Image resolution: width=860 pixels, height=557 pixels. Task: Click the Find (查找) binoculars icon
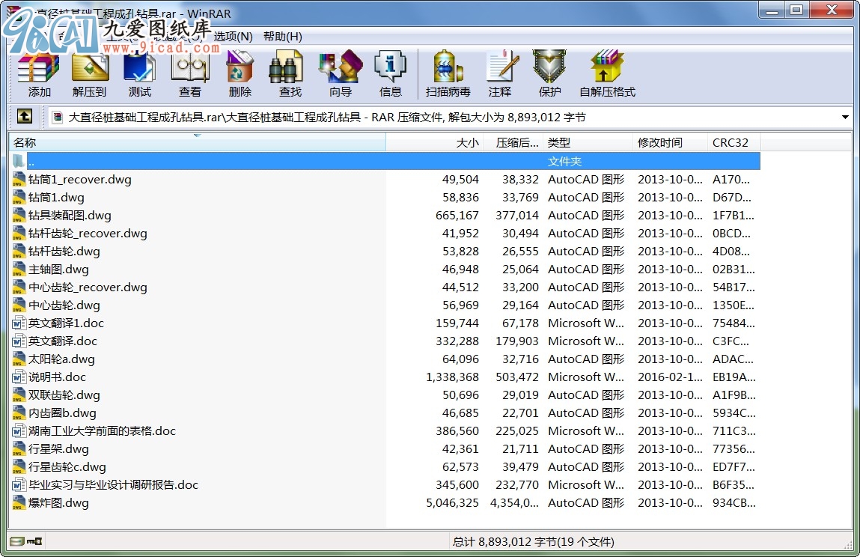287,67
